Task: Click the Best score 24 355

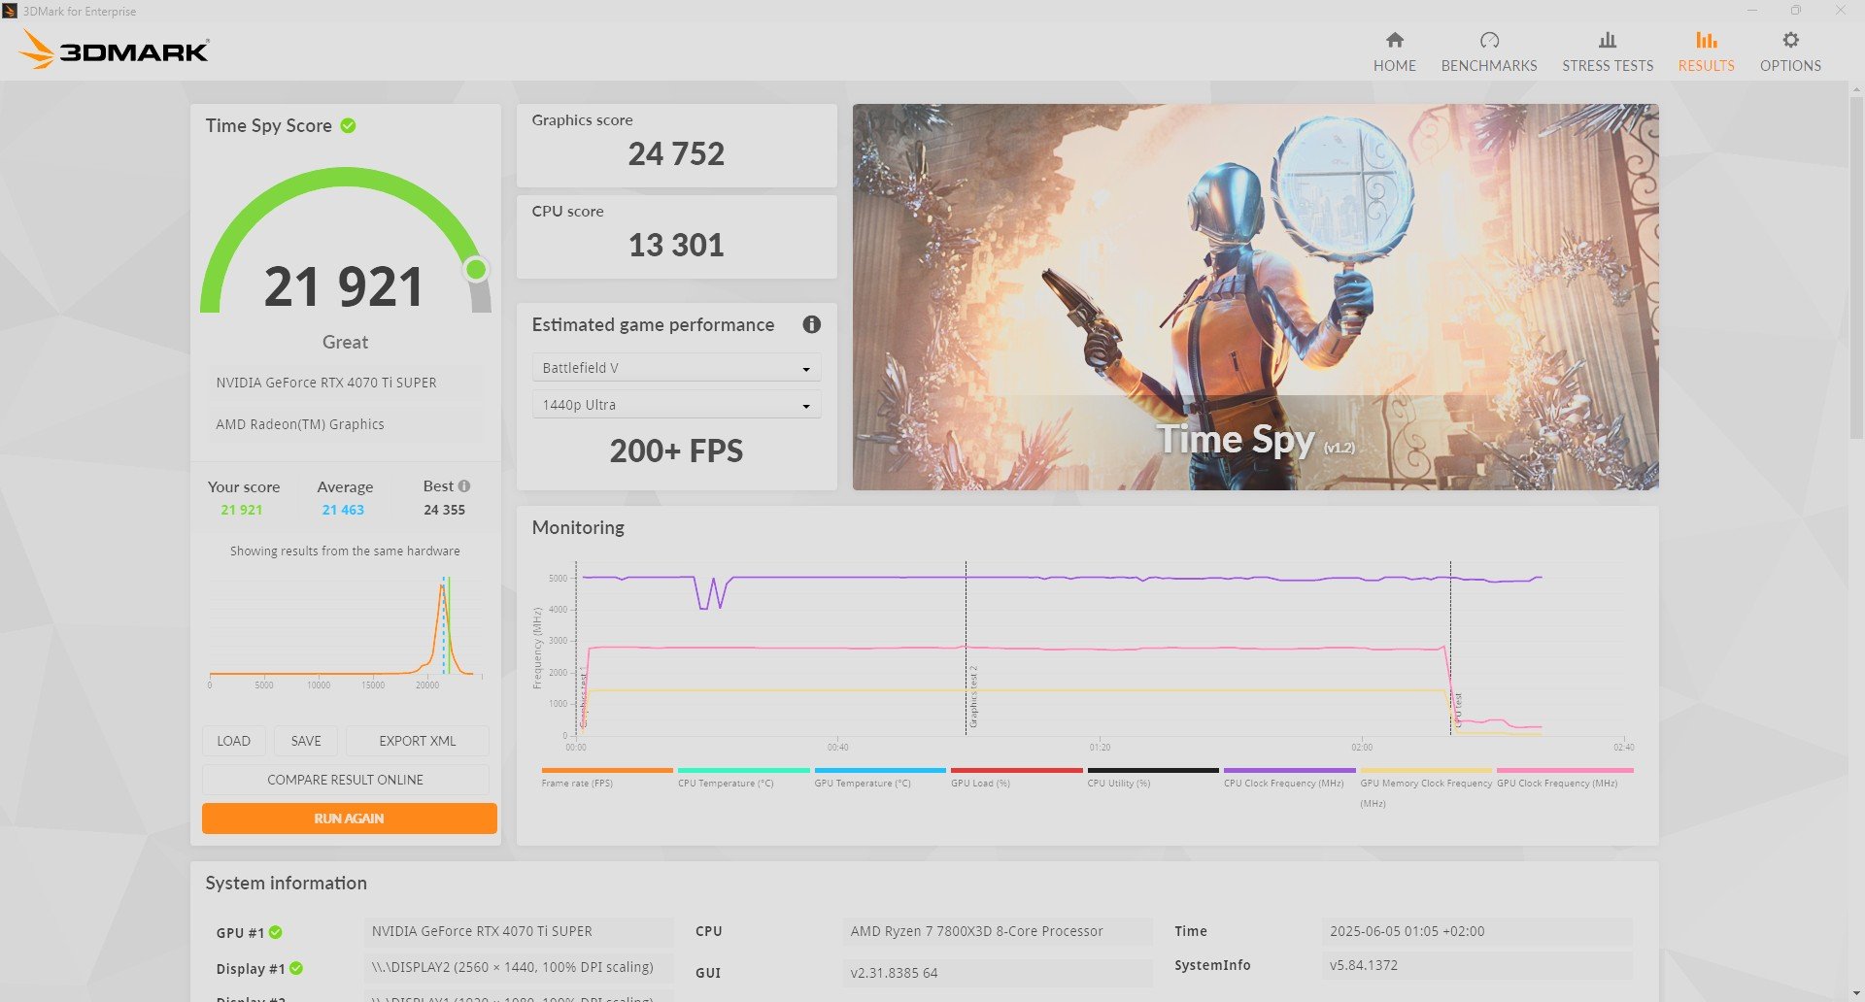Action: click(444, 510)
